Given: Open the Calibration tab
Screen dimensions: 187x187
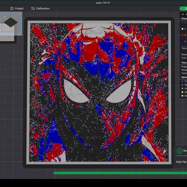Looking at the screenshot, I should pyautogui.click(x=40, y=8).
